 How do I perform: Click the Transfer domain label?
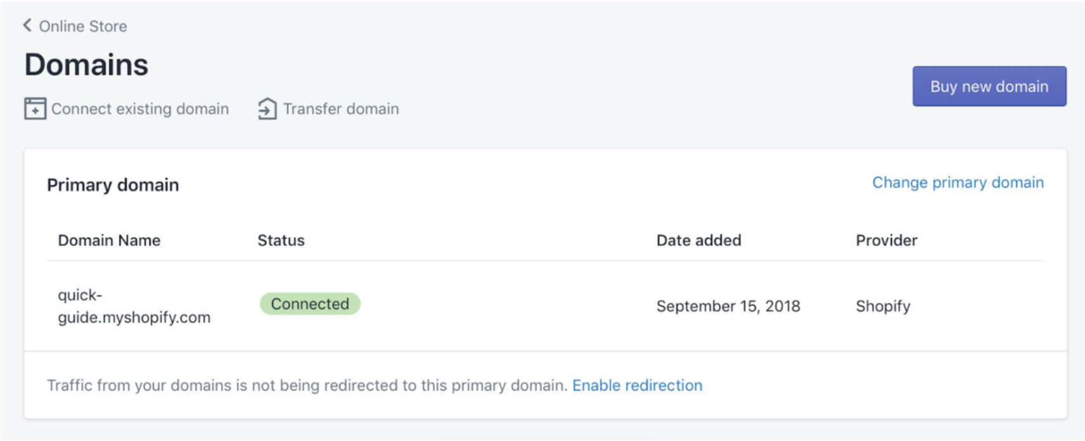tap(342, 108)
